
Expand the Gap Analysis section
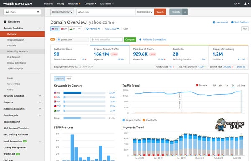[x=40, y=115]
